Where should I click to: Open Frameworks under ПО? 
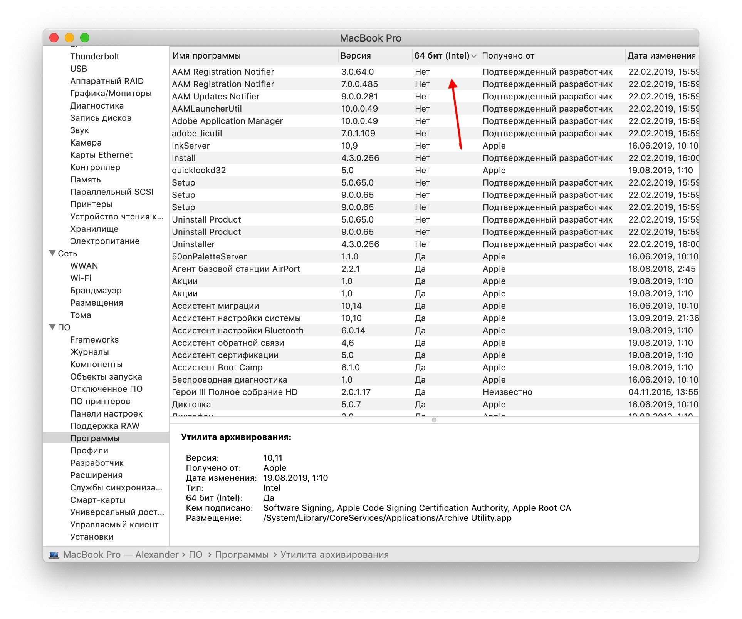pyautogui.click(x=94, y=340)
